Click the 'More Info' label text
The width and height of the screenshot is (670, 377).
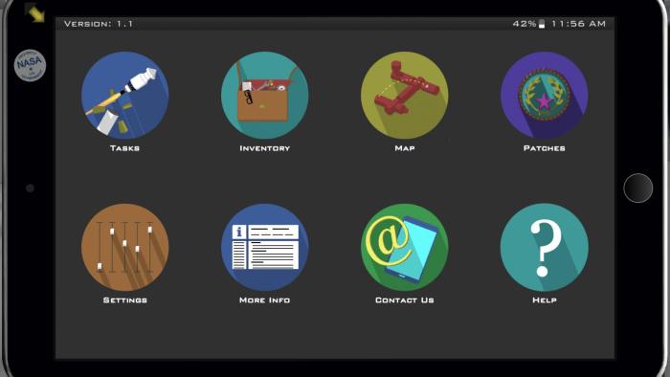(x=264, y=300)
